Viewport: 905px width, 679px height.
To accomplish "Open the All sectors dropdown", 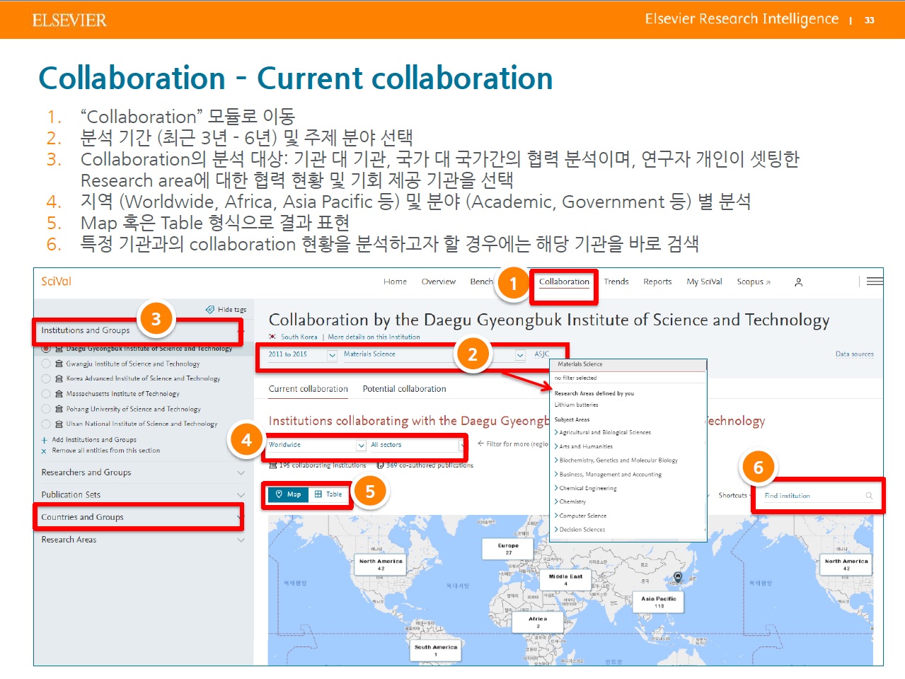I will 417,445.
